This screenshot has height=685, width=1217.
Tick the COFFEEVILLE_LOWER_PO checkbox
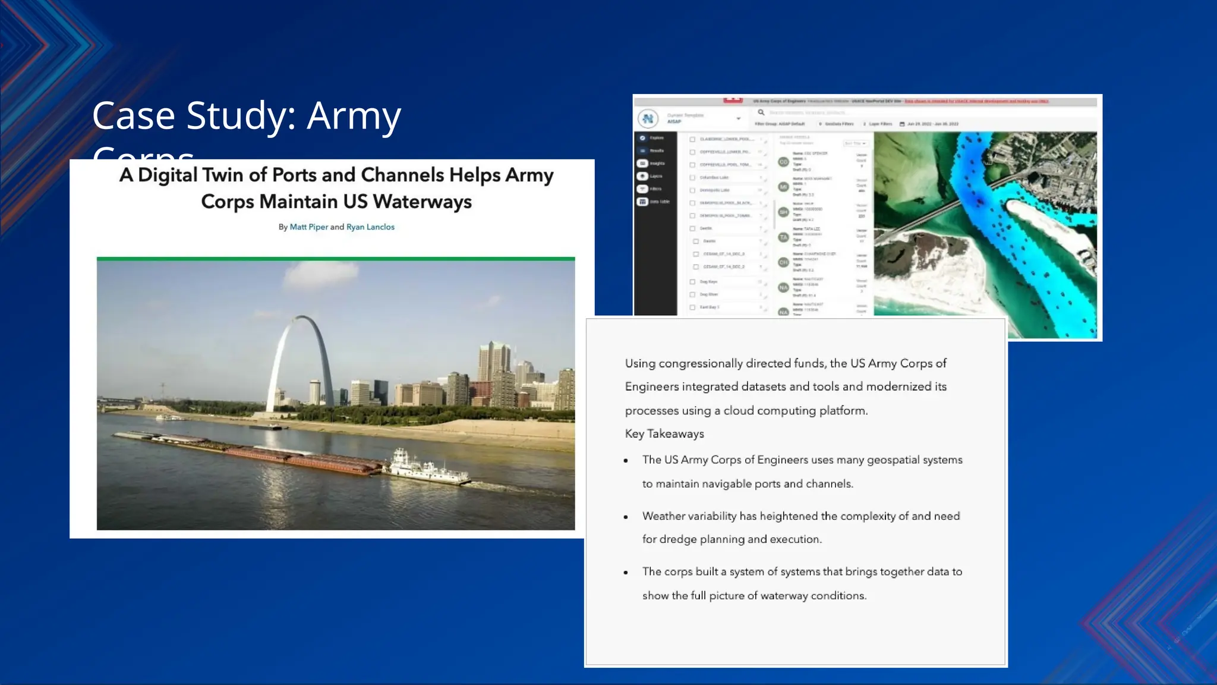click(x=692, y=152)
